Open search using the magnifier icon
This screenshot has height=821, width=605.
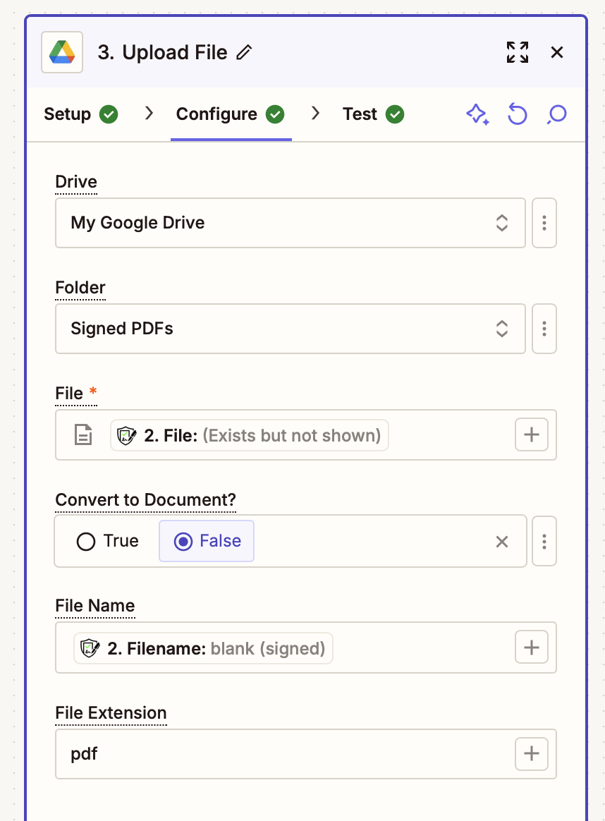[556, 115]
